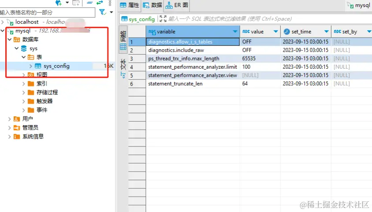The height and width of the screenshot is (212, 372).
Task: Expand the 用户 node
Action: pyautogui.click(x=10, y=119)
